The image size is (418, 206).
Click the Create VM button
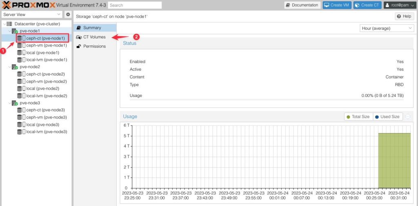(x=337, y=5)
